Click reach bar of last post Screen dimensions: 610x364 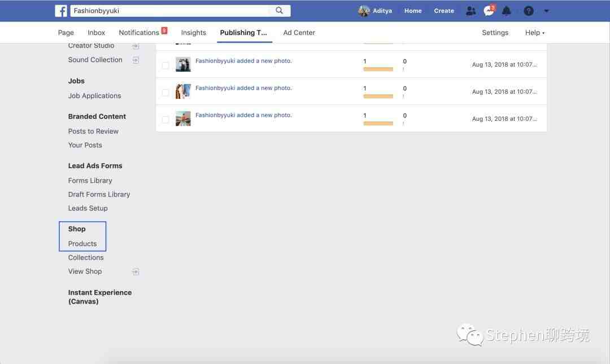[378, 124]
